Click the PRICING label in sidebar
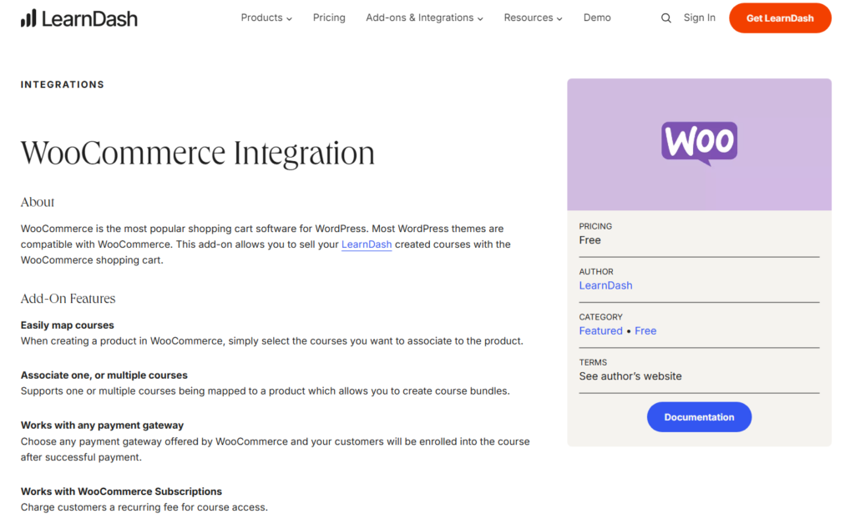 (594, 226)
